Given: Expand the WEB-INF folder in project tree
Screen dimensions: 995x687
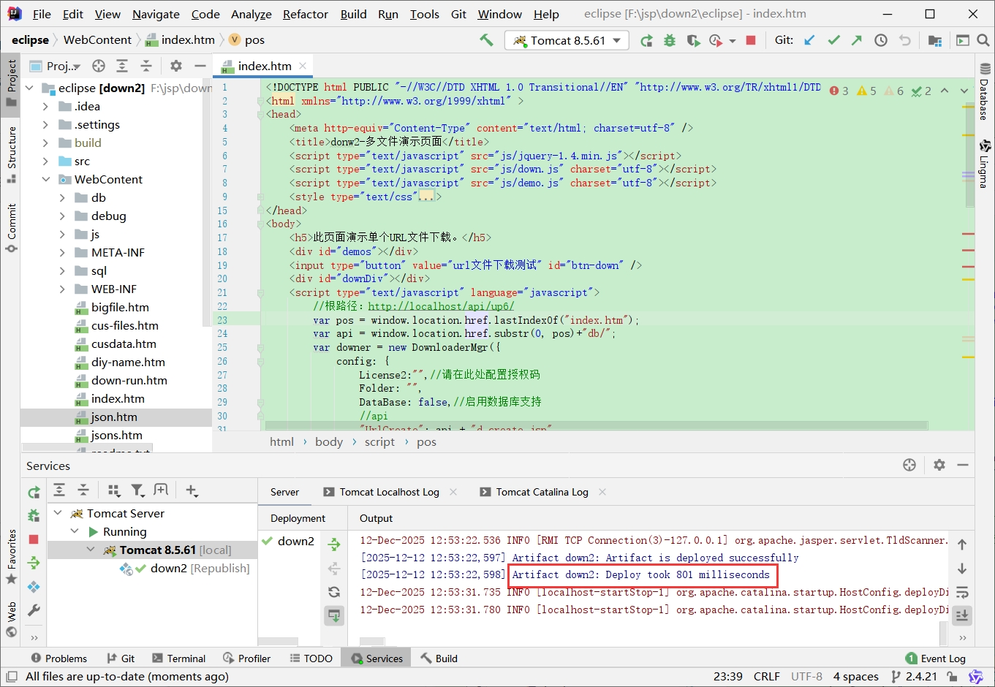Looking at the screenshot, I should tap(62, 289).
